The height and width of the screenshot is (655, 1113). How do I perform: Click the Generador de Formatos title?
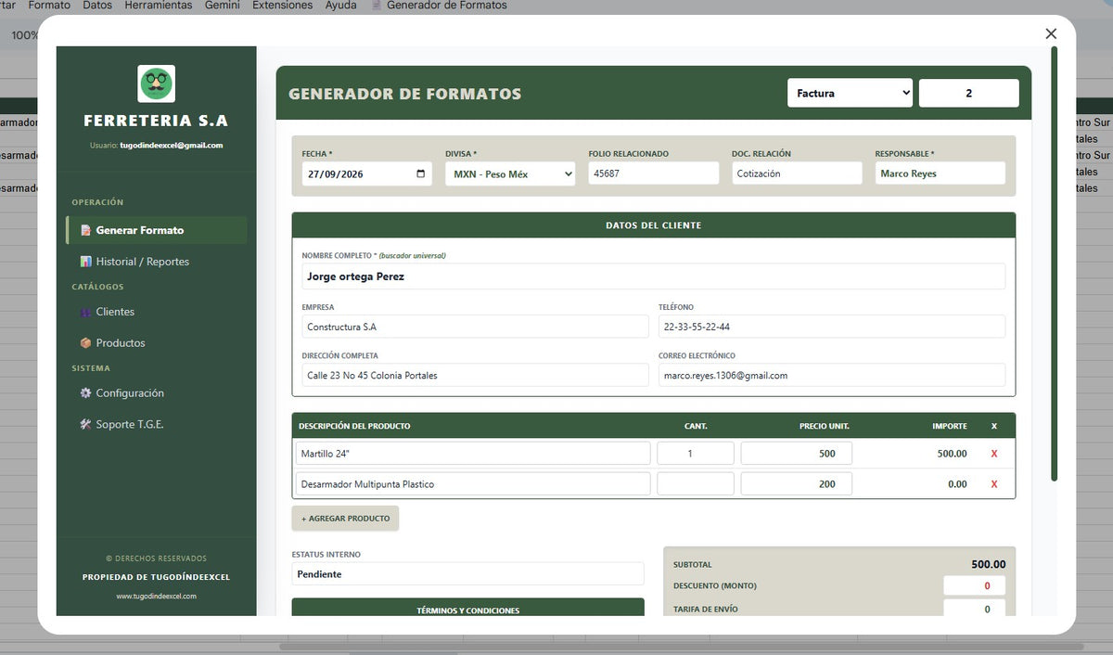click(405, 94)
